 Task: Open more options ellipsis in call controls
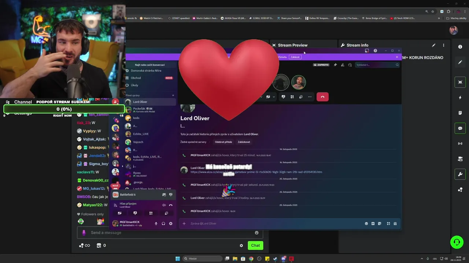pyautogui.click(x=310, y=97)
